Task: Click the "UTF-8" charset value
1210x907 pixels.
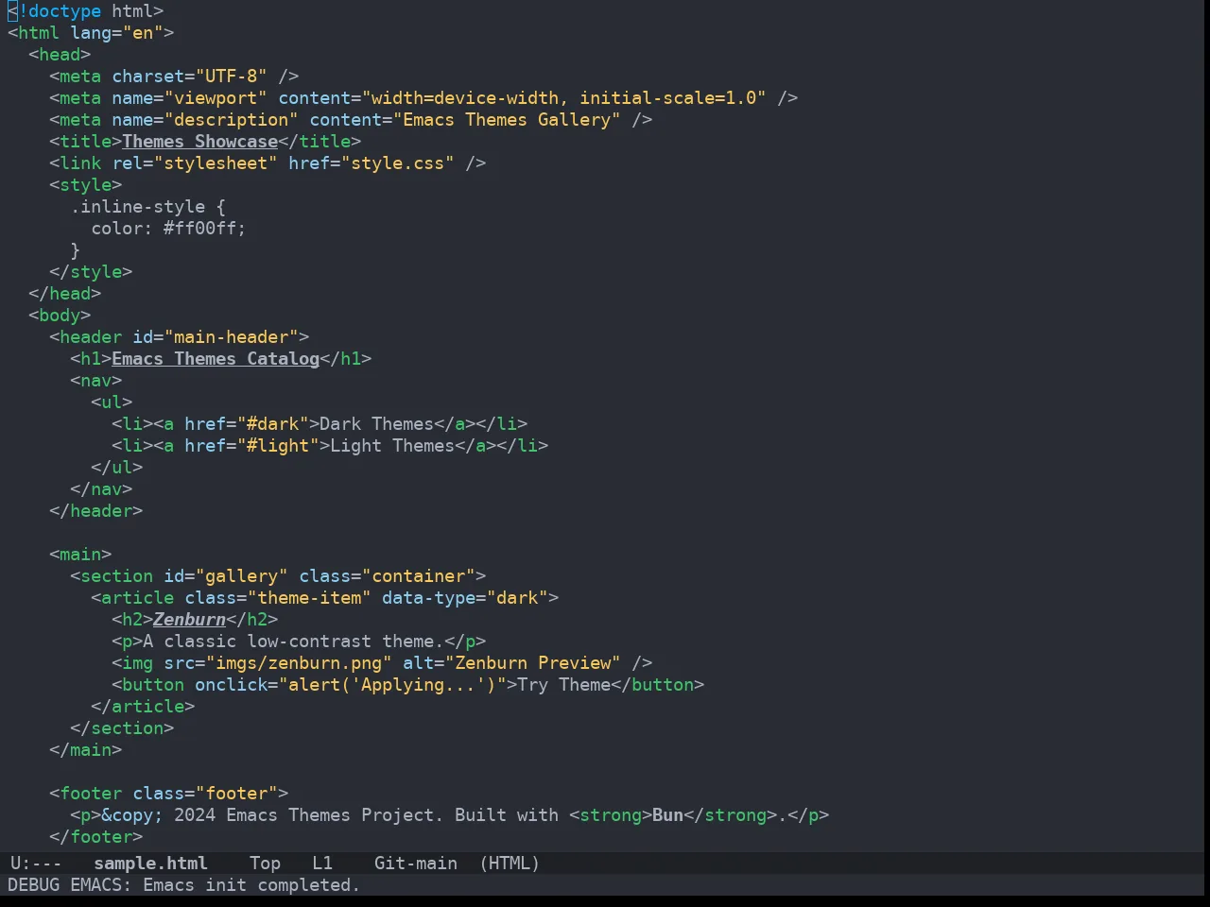Action: (x=232, y=77)
